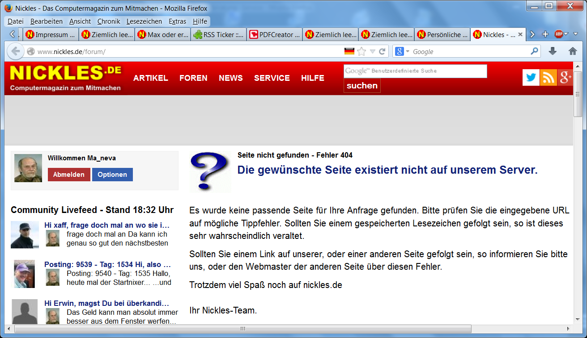
Task: Open the Downloads arrow icon
Action: (553, 51)
